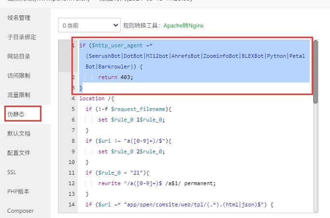This screenshot has width=330, height=218.
Task: Click line number 4 in editor gutter
Action: (x=73, y=98)
